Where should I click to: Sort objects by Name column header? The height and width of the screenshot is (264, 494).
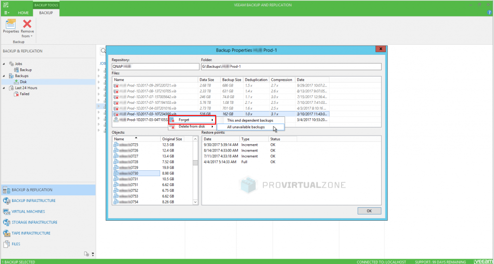click(x=137, y=139)
